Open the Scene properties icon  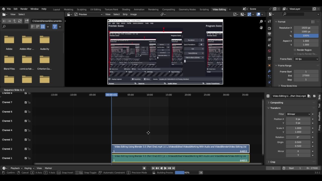tap(269, 46)
